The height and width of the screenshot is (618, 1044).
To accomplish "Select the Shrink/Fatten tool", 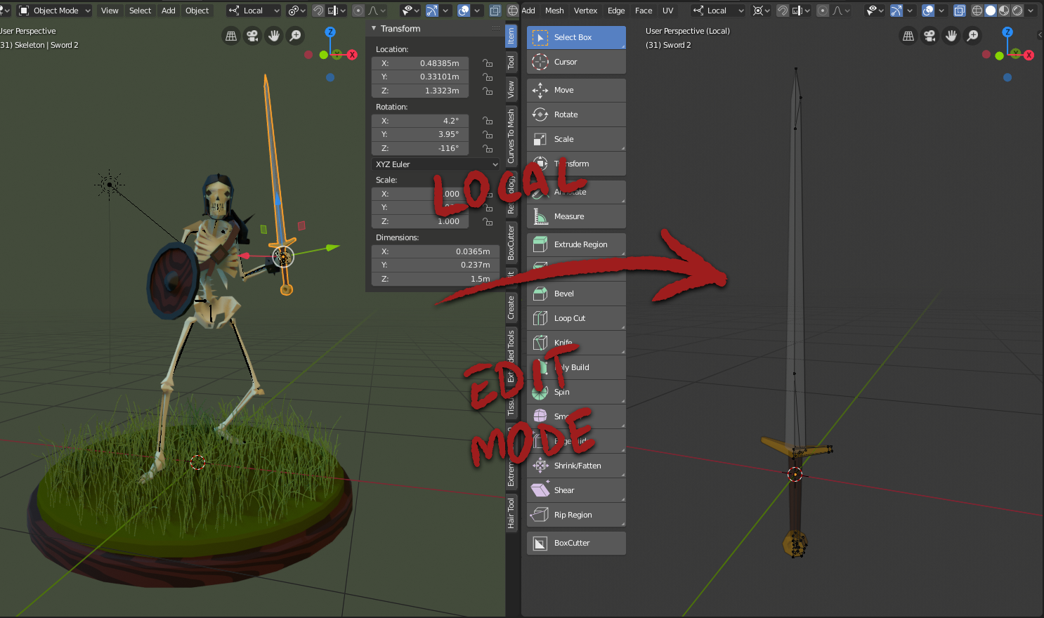I will click(576, 466).
